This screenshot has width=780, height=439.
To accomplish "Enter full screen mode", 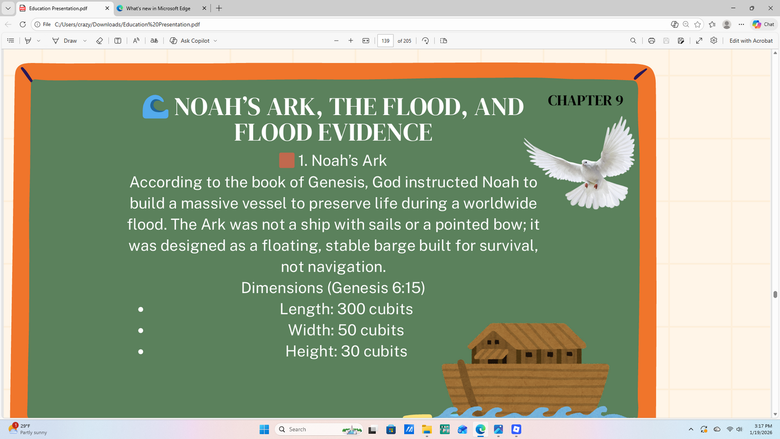I will (699, 40).
